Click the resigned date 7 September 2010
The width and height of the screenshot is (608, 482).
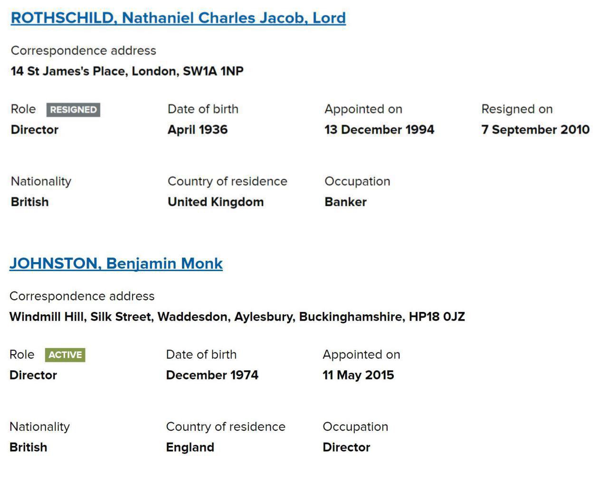pyautogui.click(x=535, y=130)
